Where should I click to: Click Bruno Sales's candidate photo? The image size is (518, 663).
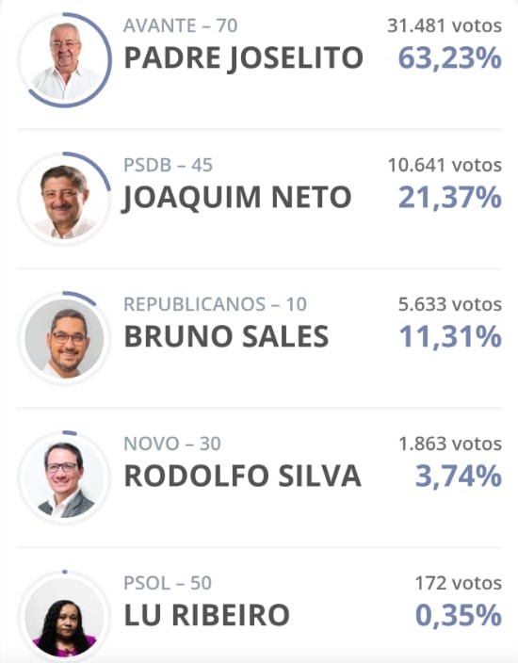64,338
